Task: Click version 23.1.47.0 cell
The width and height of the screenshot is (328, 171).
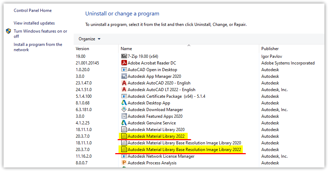Action: coord(84,83)
